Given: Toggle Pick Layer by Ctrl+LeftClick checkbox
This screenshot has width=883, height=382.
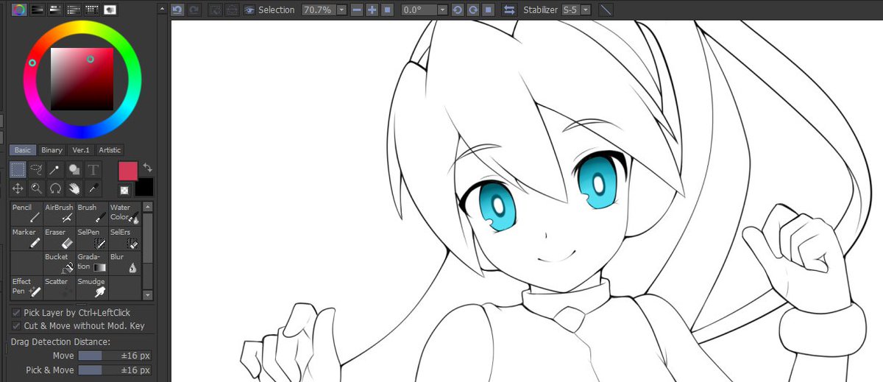Looking at the screenshot, I should (16, 313).
